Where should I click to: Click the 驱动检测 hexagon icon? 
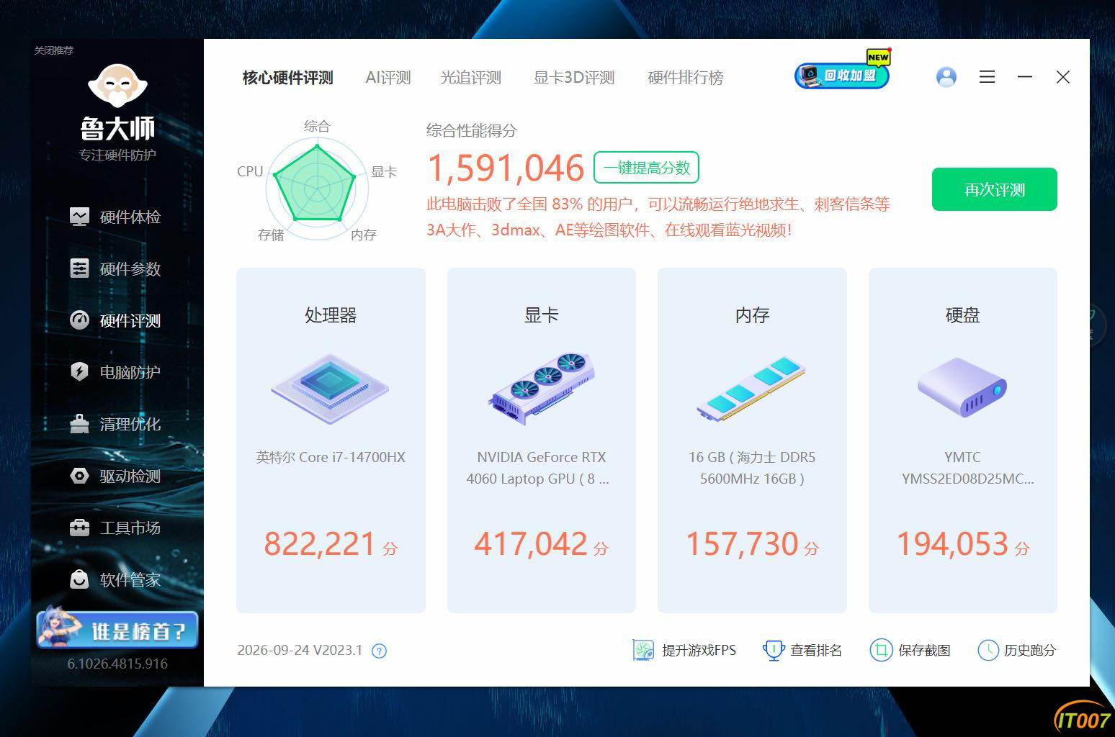[79, 476]
